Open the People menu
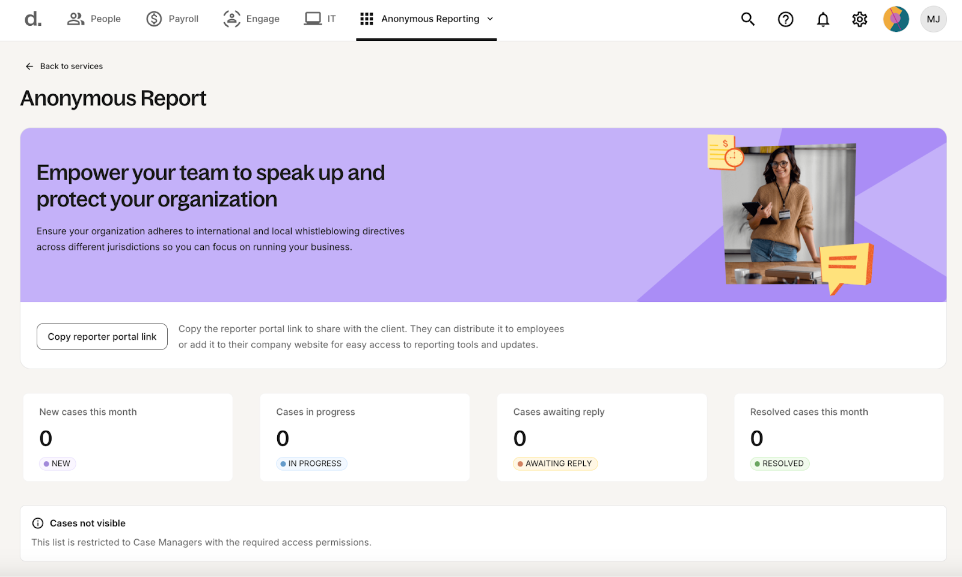 click(x=94, y=19)
